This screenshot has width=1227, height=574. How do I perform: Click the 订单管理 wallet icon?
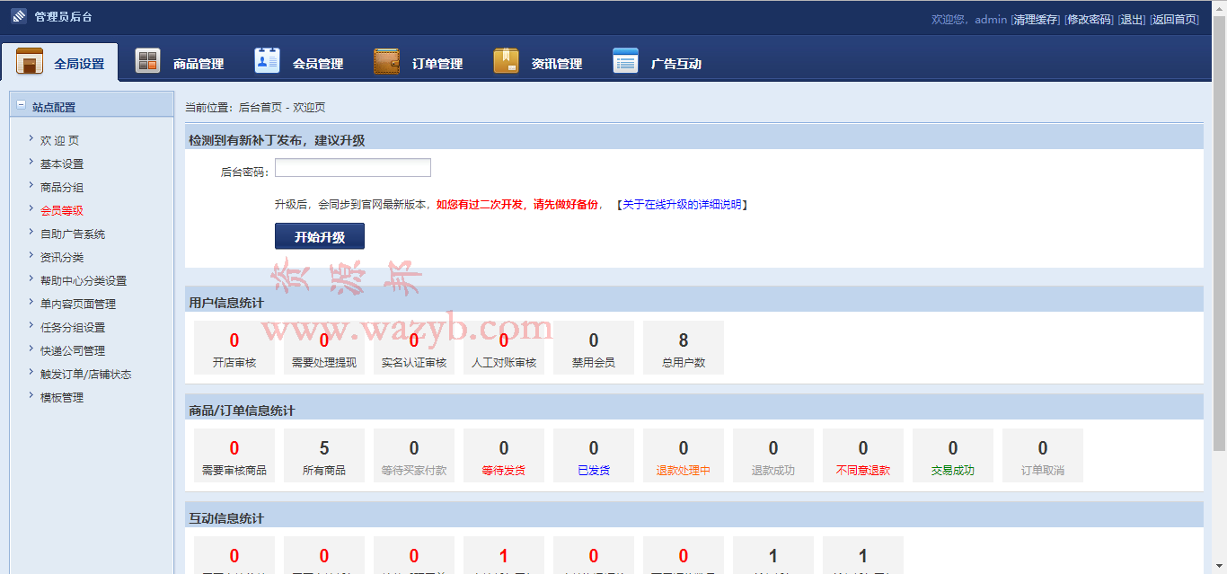pyautogui.click(x=386, y=61)
